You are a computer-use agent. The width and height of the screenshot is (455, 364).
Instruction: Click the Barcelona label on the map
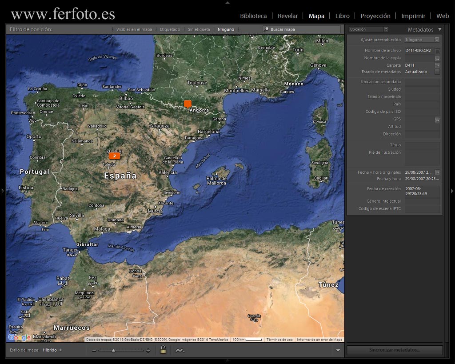point(209,132)
